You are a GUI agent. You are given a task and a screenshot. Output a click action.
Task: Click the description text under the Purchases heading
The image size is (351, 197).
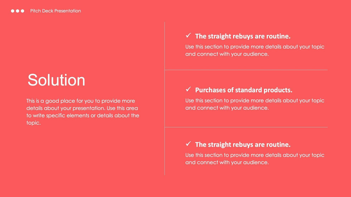point(255,104)
